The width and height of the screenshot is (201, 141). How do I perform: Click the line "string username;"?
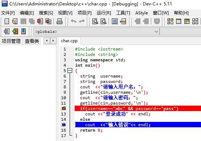click(x=101, y=76)
